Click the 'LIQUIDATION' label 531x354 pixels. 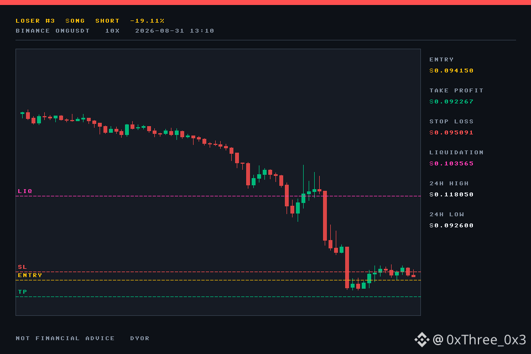click(x=456, y=153)
